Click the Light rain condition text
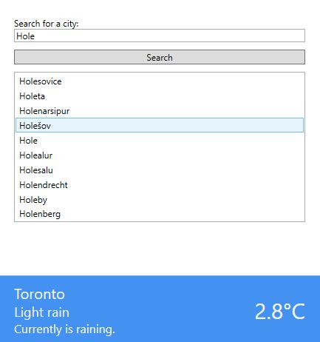Image resolution: width=320 pixels, height=342 pixels. tap(41, 312)
